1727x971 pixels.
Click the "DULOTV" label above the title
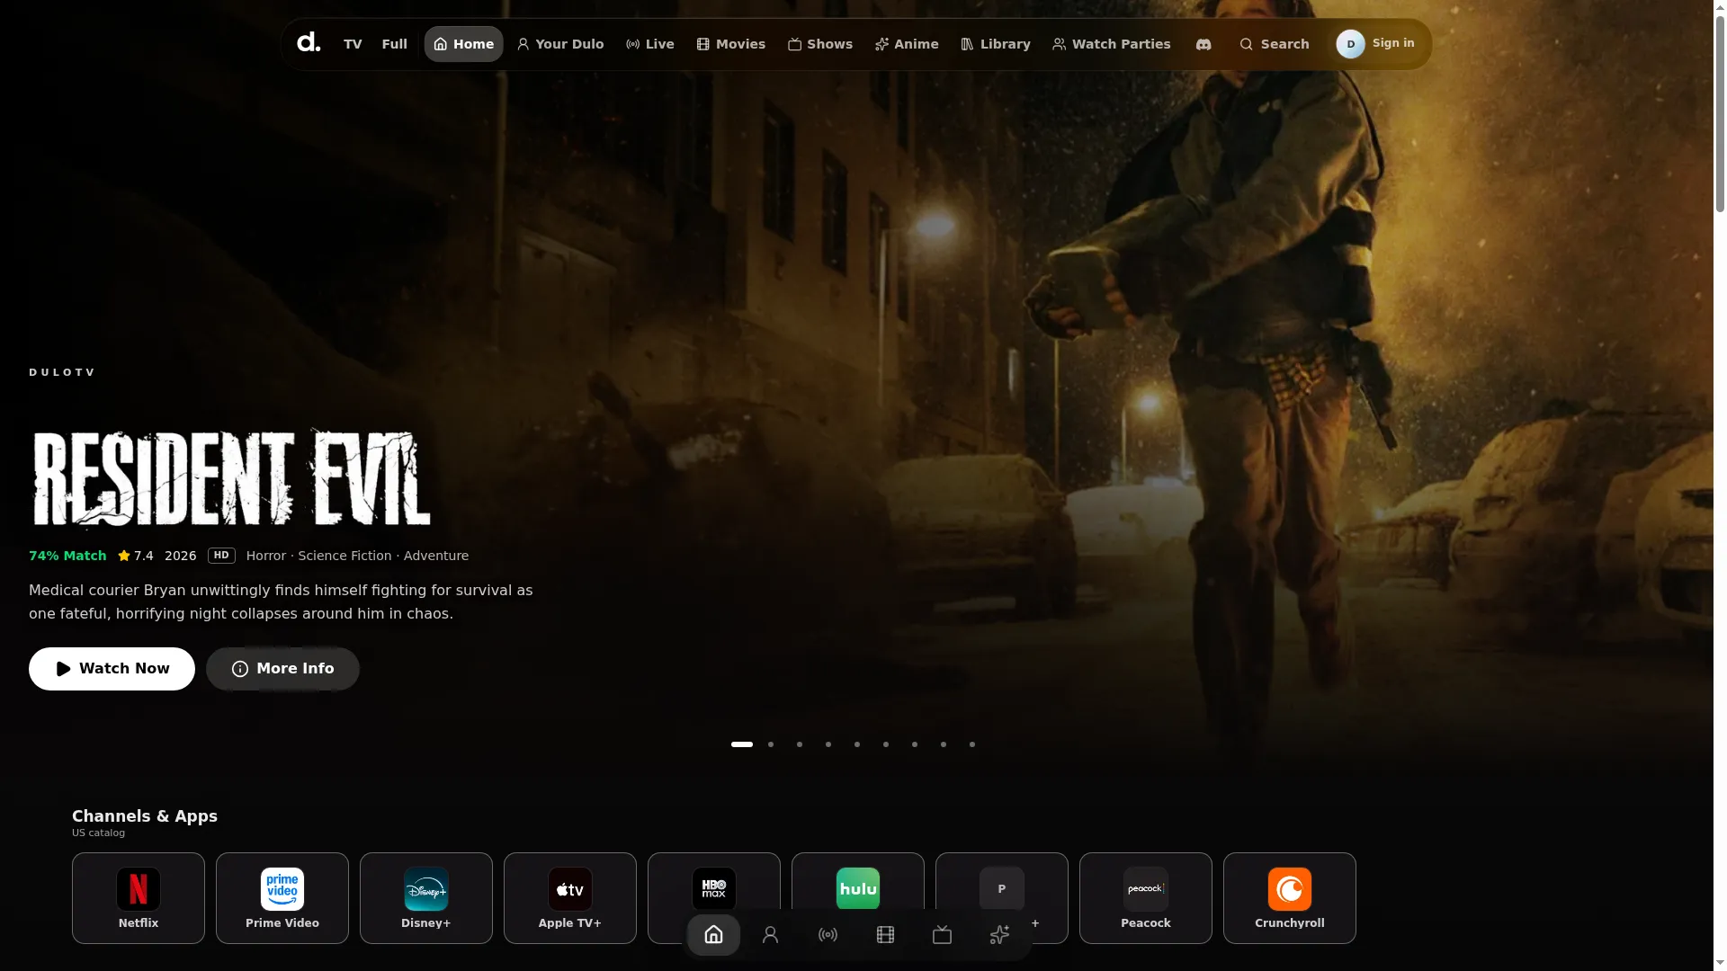pos(62,372)
